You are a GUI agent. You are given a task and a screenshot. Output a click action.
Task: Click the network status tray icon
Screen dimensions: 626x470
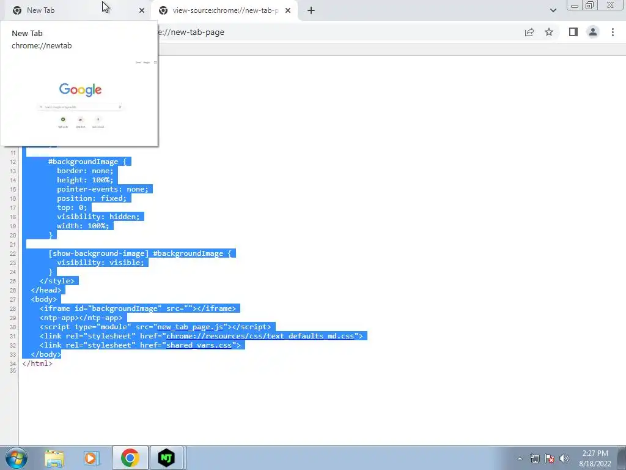click(534, 458)
